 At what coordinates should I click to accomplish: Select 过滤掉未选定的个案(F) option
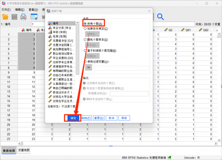tap(84, 83)
